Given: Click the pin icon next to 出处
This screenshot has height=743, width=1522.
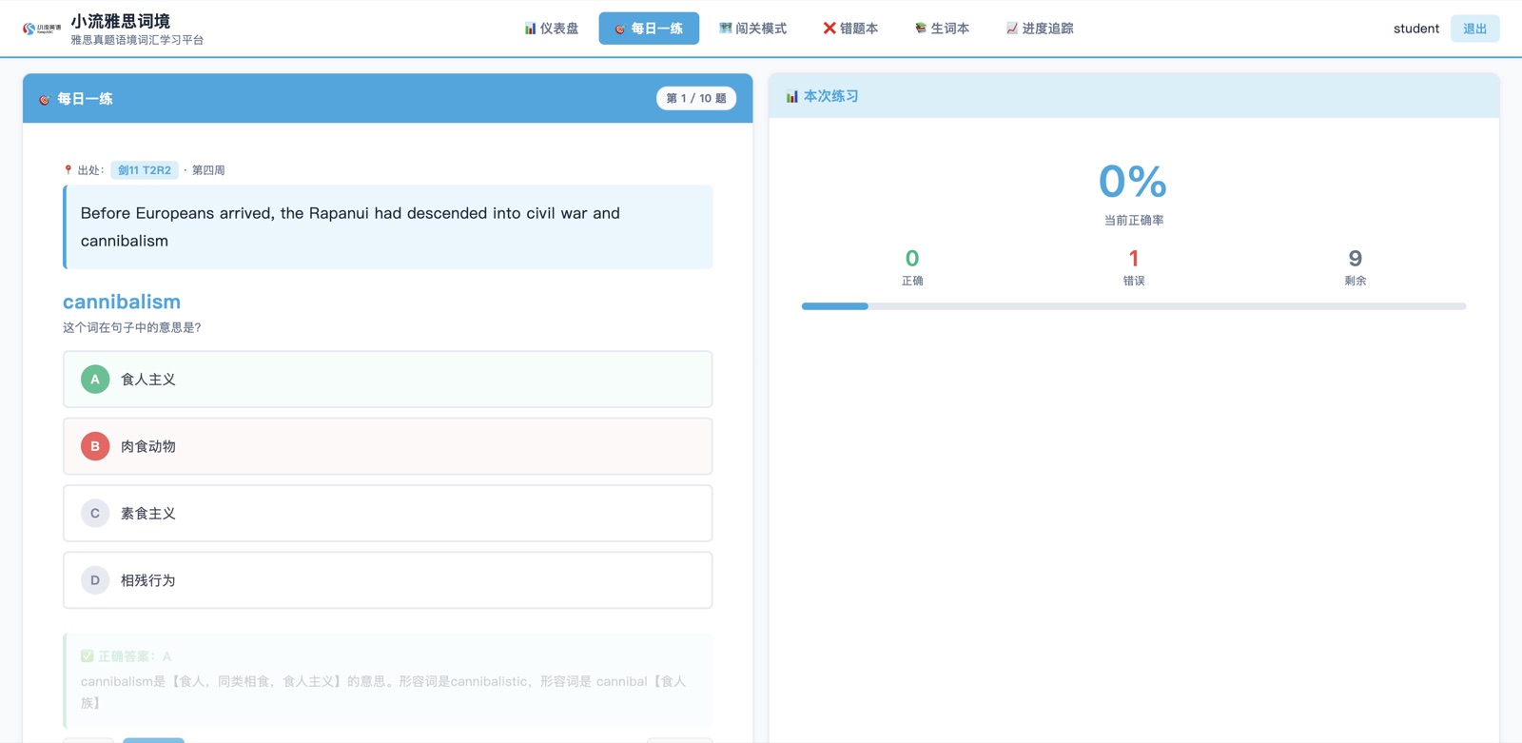Looking at the screenshot, I should (x=68, y=170).
